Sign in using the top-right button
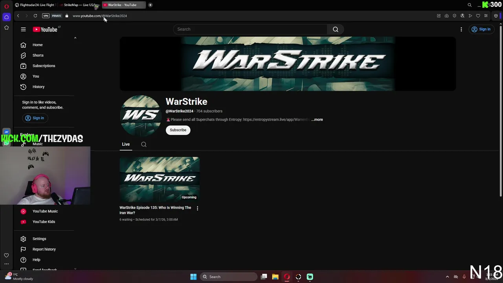Image resolution: width=503 pixels, height=283 pixels. click(481, 29)
